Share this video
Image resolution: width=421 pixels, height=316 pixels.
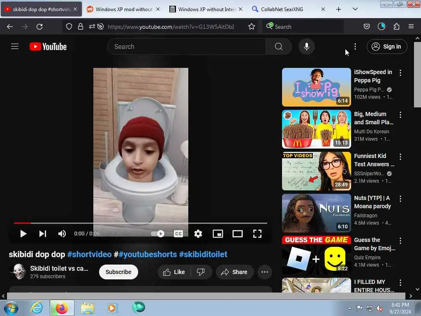tap(234, 272)
